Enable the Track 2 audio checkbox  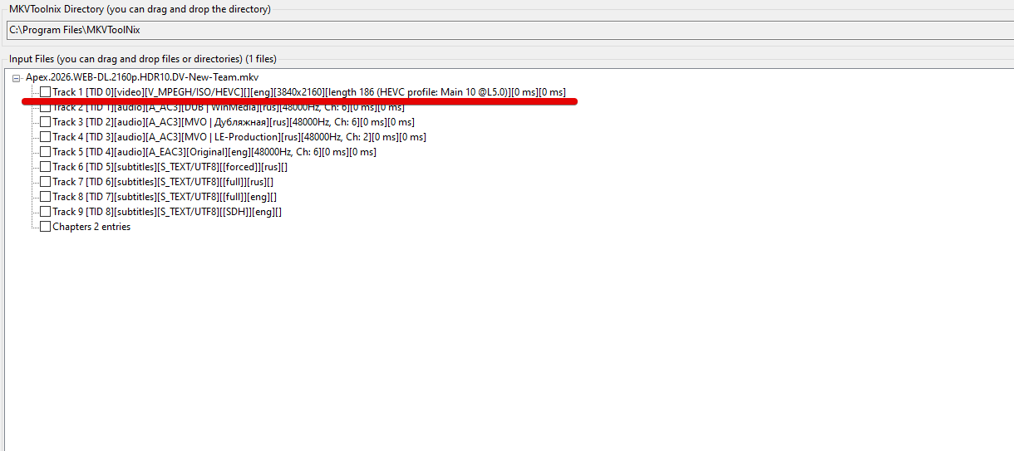click(45, 107)
